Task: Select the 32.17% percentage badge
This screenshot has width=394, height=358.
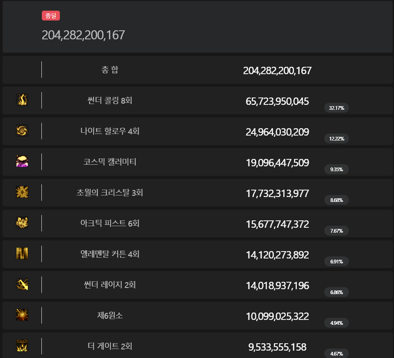Action: (337, 108)
